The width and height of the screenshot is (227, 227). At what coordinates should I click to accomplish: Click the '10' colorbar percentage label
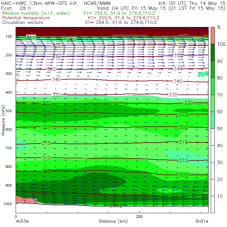point(220,196)
